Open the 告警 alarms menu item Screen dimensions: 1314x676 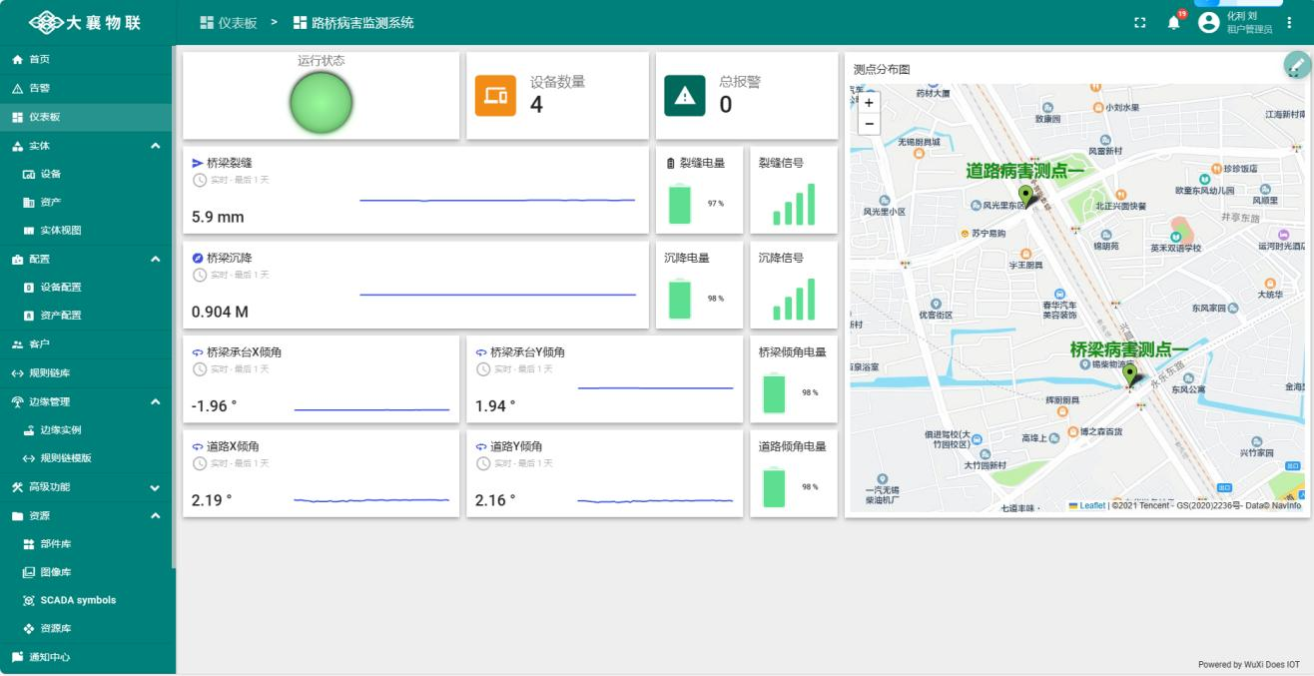pyautogui.click(x=86, y=88)
